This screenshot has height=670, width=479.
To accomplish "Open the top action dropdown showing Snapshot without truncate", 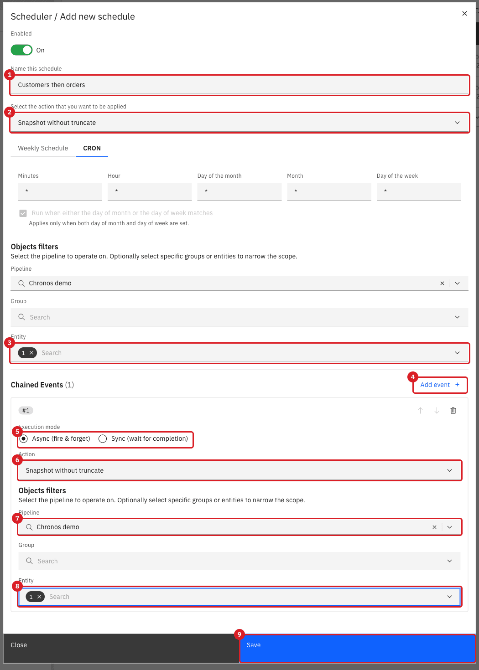I will click(x=239, y=123).
